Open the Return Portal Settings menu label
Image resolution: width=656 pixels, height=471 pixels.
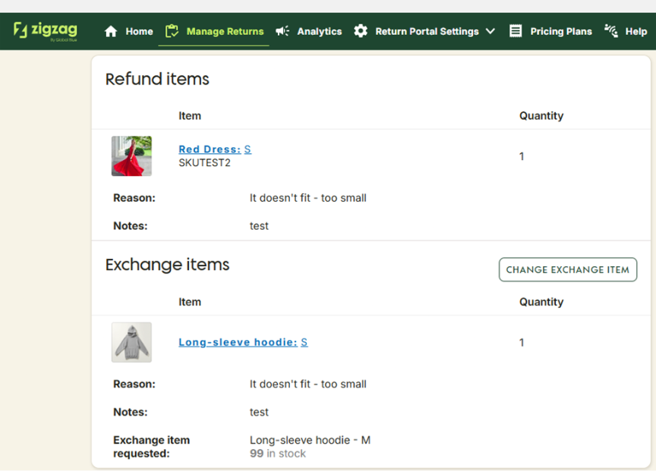click(x=427, y=32)
